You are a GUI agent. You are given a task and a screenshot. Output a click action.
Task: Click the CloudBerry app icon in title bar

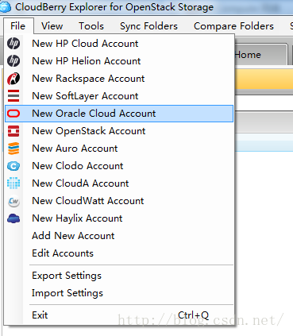[x=6, y=7]
